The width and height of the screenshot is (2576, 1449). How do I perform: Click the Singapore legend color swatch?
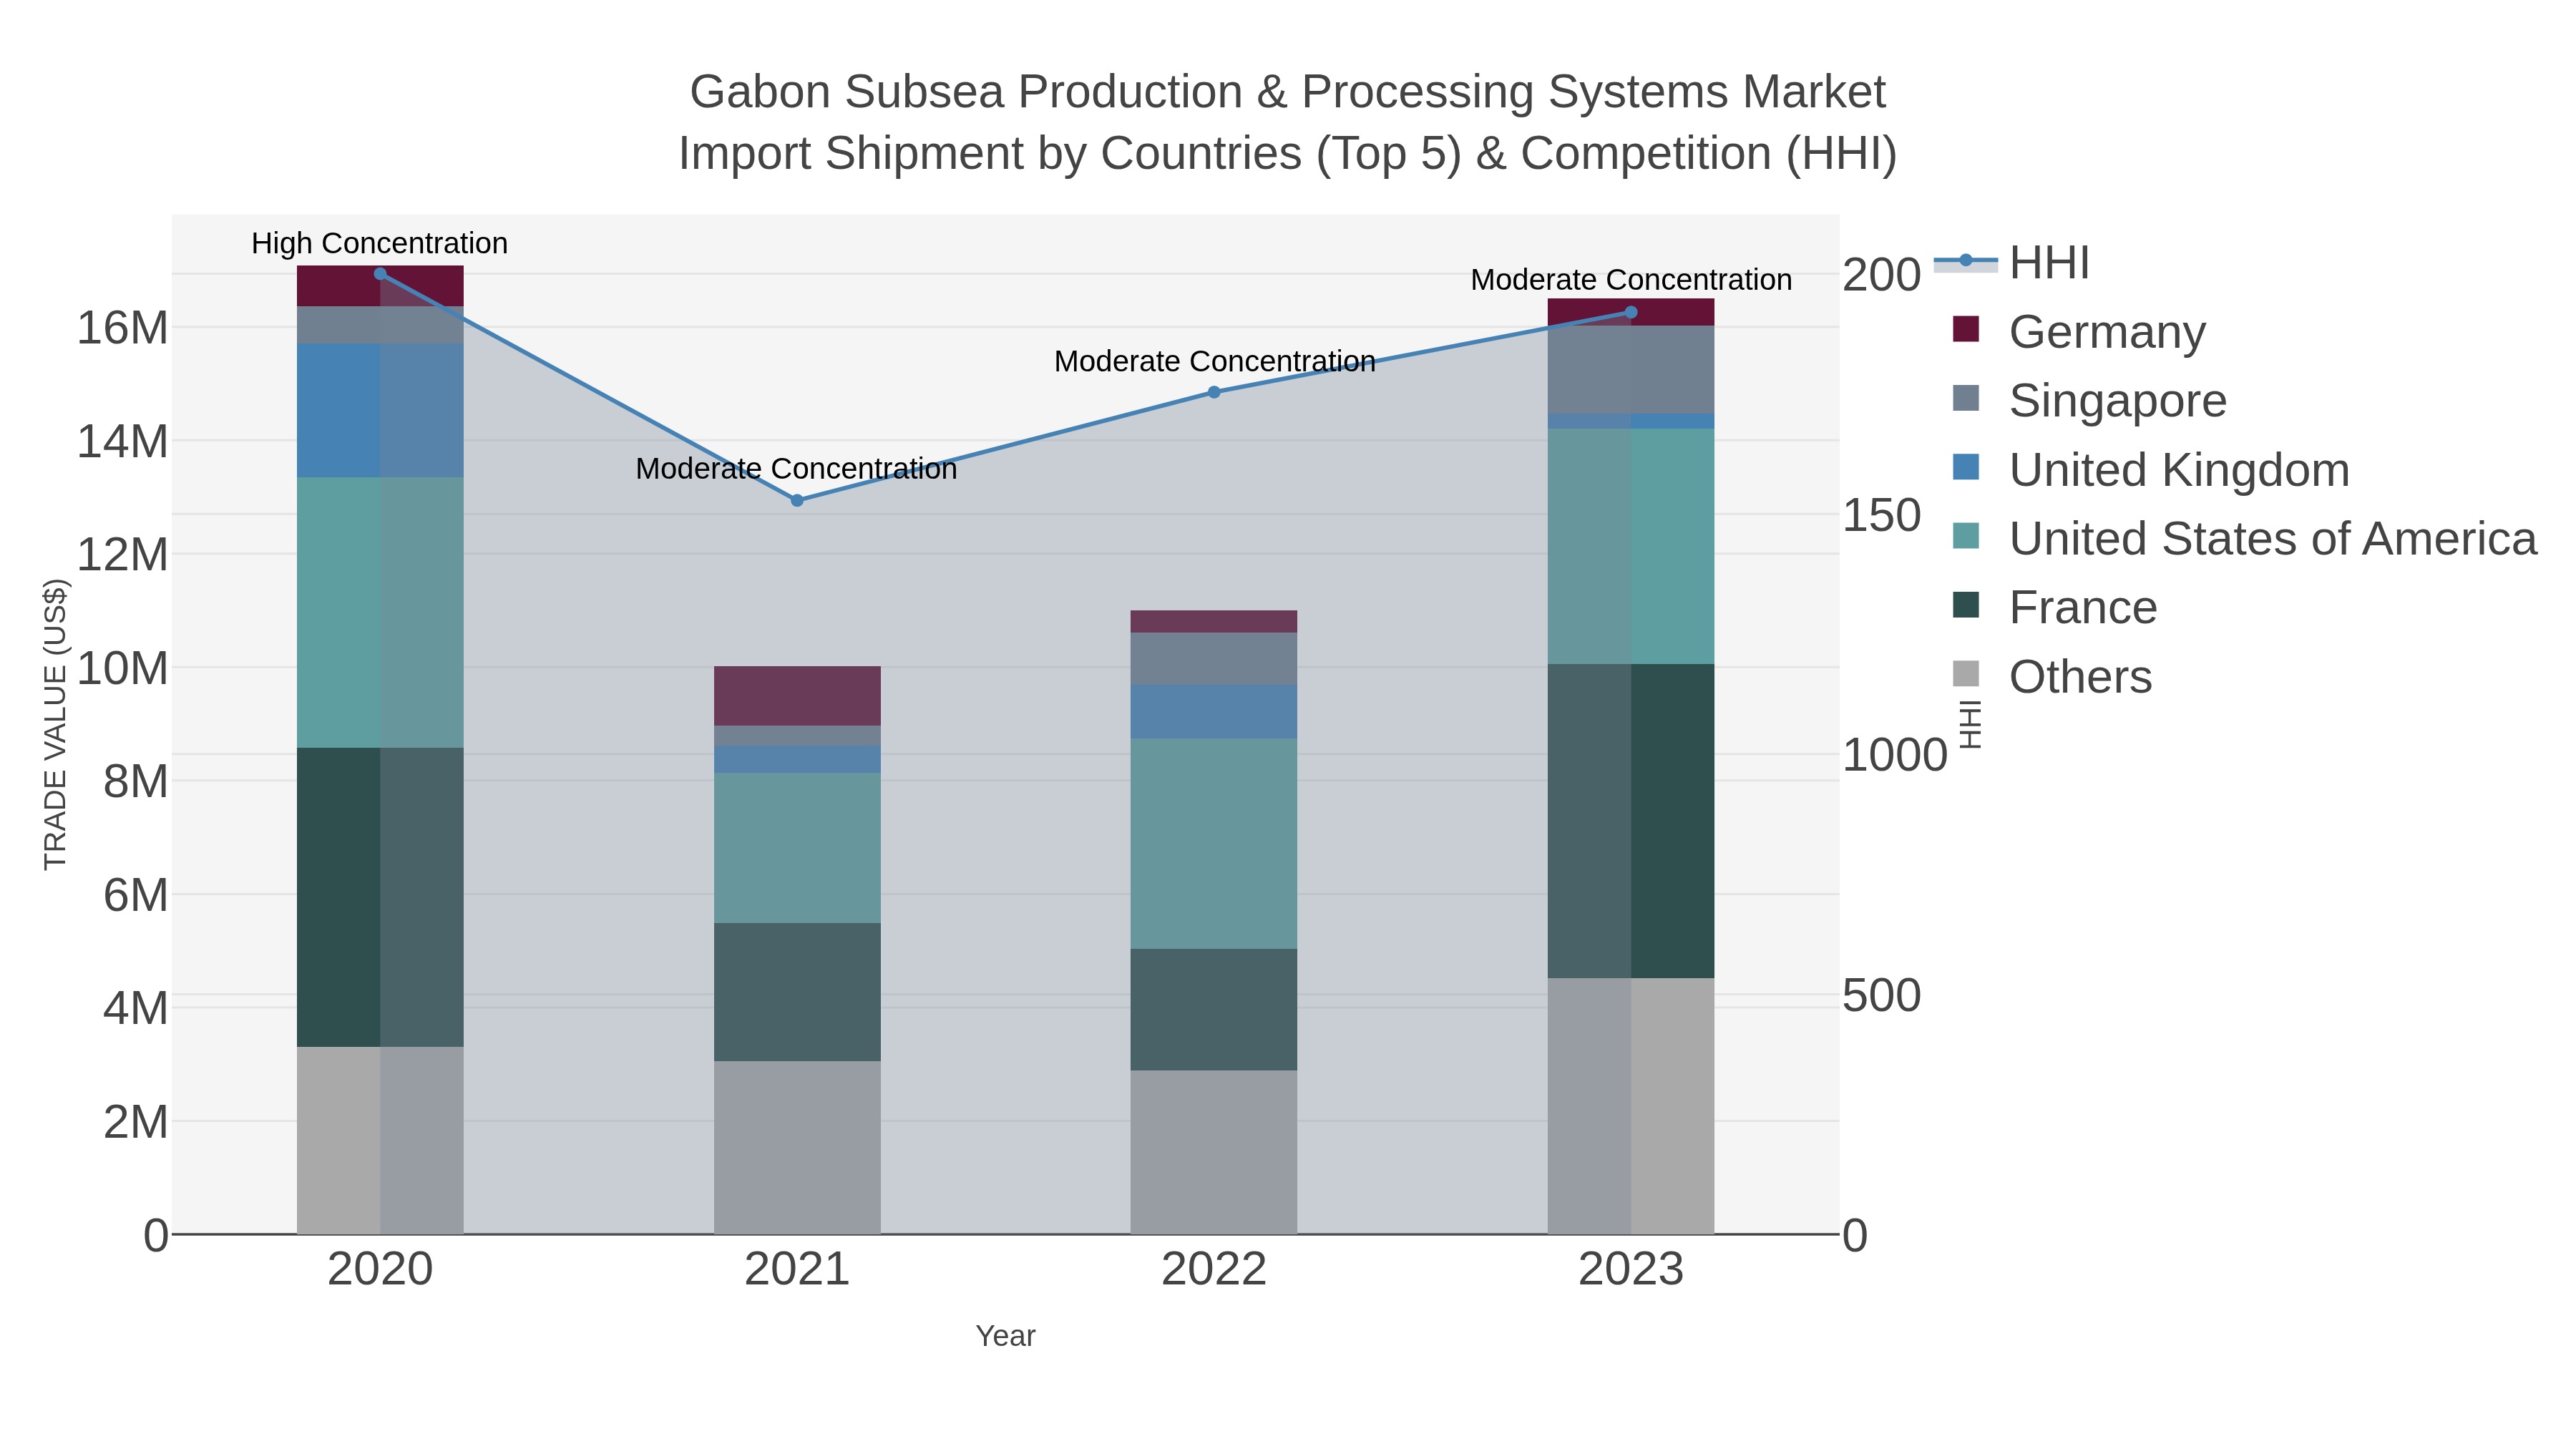point(1966,399)
